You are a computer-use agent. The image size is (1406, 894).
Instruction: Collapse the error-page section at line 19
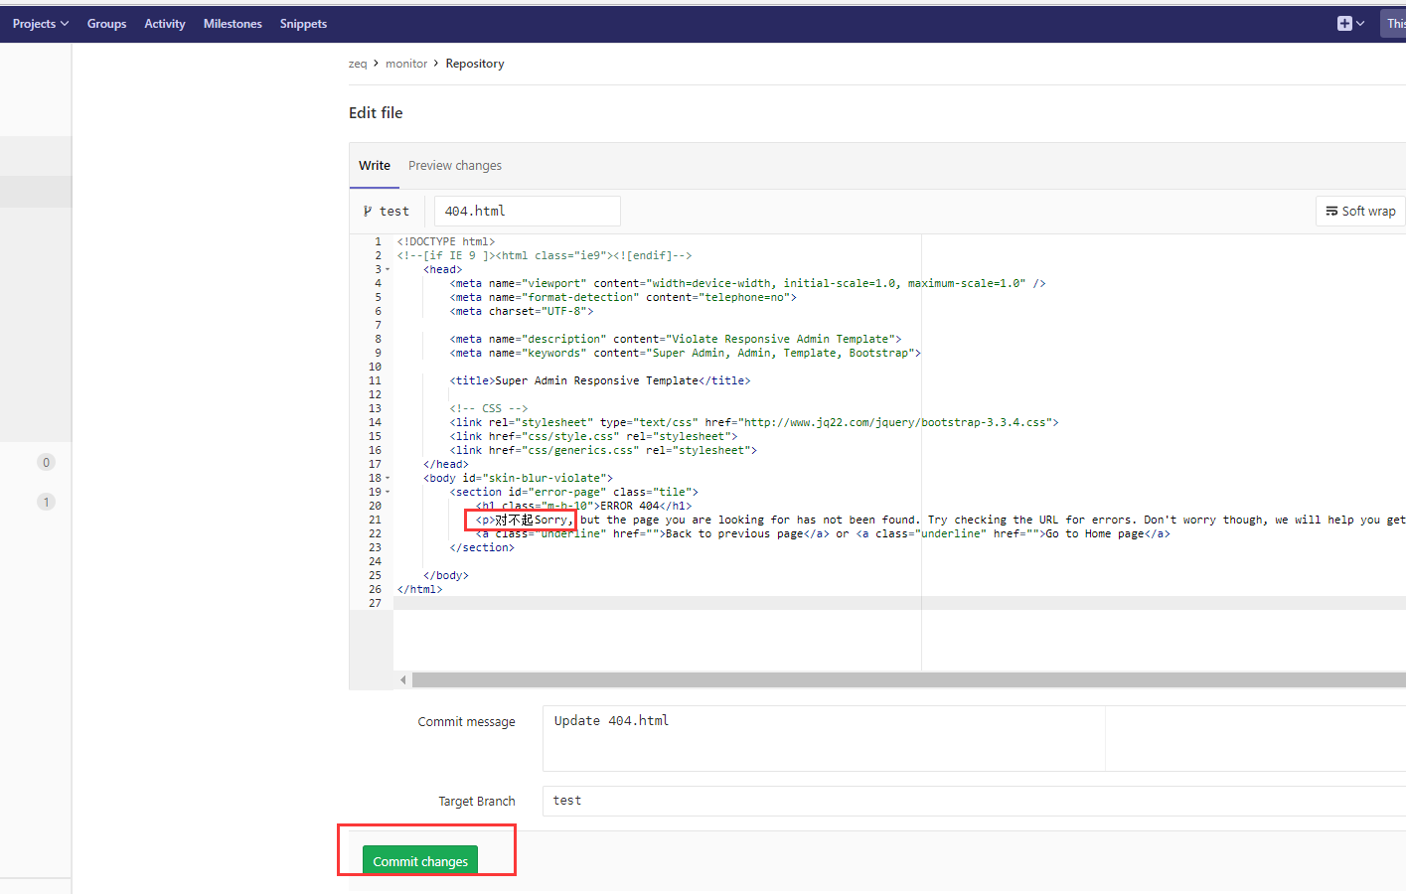[x=389, y=491]
